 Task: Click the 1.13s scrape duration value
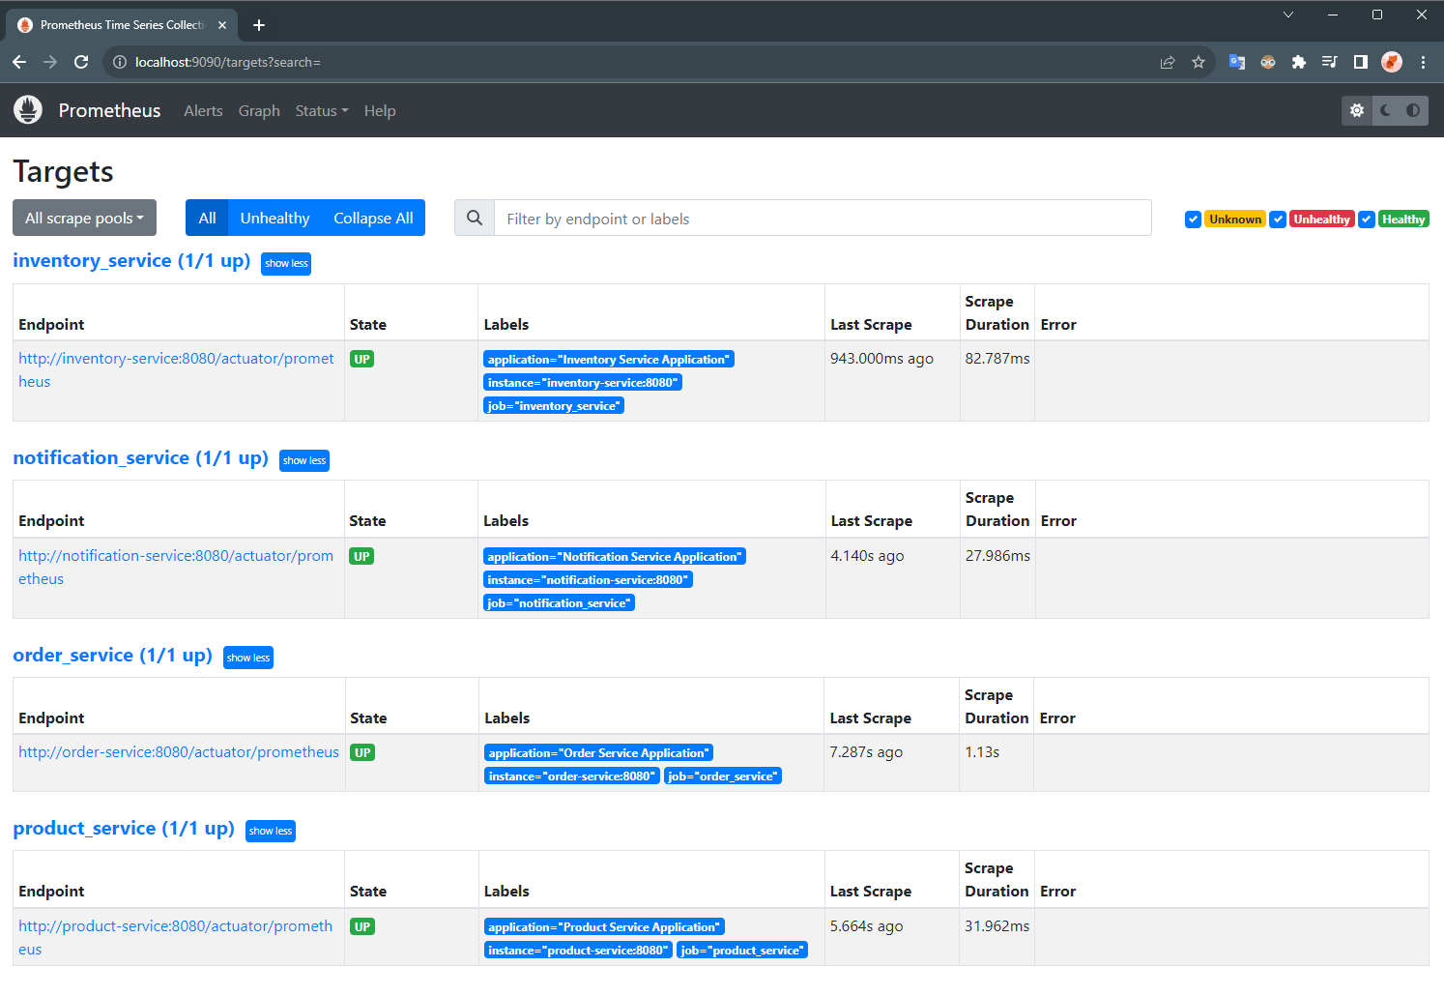982,751
